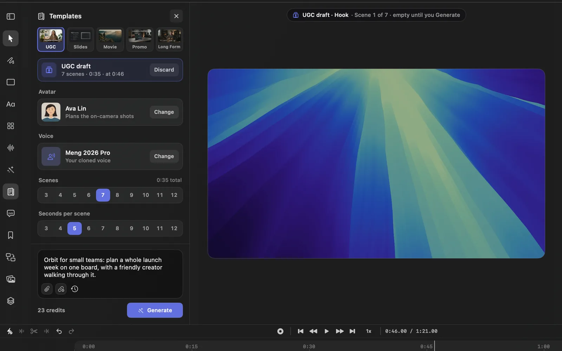Click the lightning bolt timeline icon
Screen dimensions: 562x351
click(10, 331)
